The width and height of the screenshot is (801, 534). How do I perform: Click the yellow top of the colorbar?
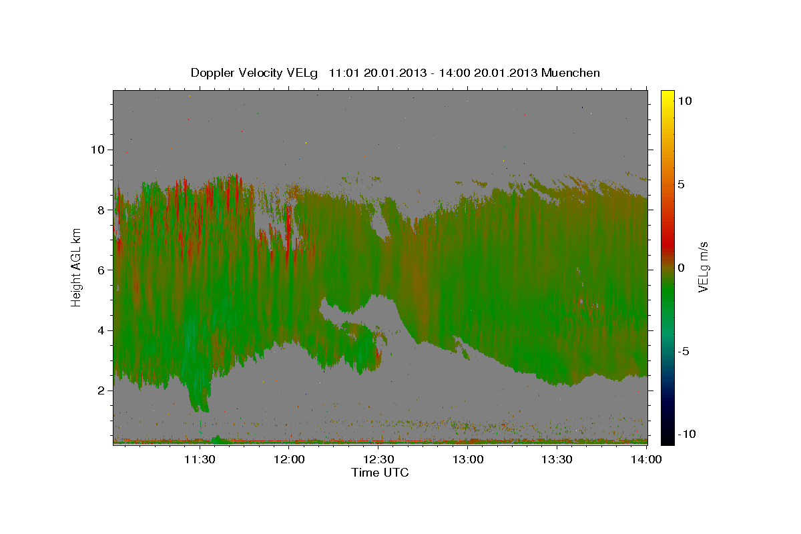pos(667,97)
